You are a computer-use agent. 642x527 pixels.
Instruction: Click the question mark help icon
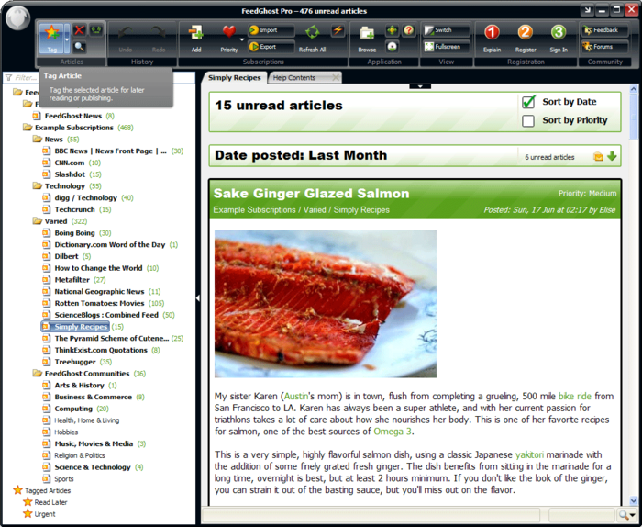(x=408, y=30)
